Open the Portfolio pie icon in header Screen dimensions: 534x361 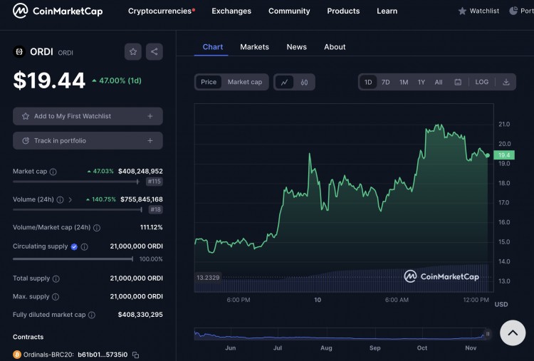(x=513, y=11)
